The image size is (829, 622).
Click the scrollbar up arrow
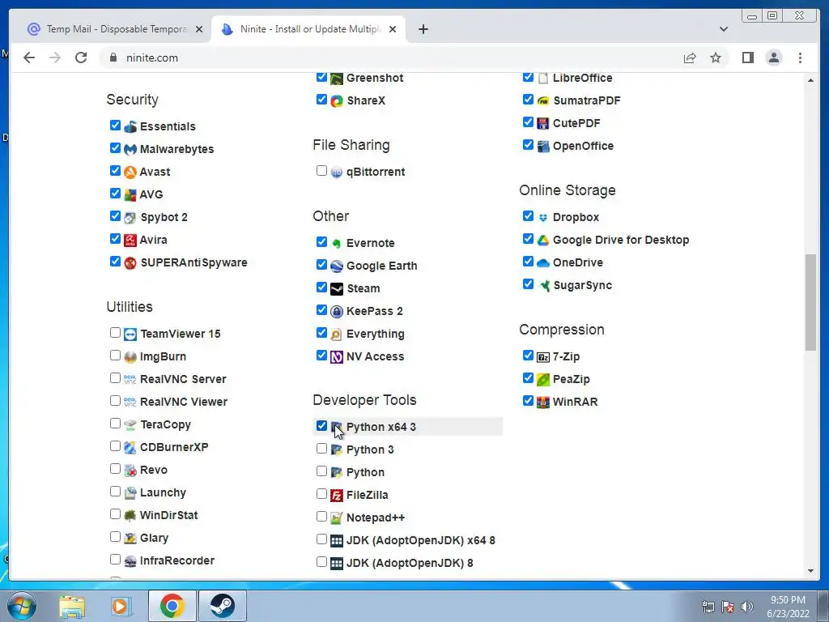pos(810,80)
